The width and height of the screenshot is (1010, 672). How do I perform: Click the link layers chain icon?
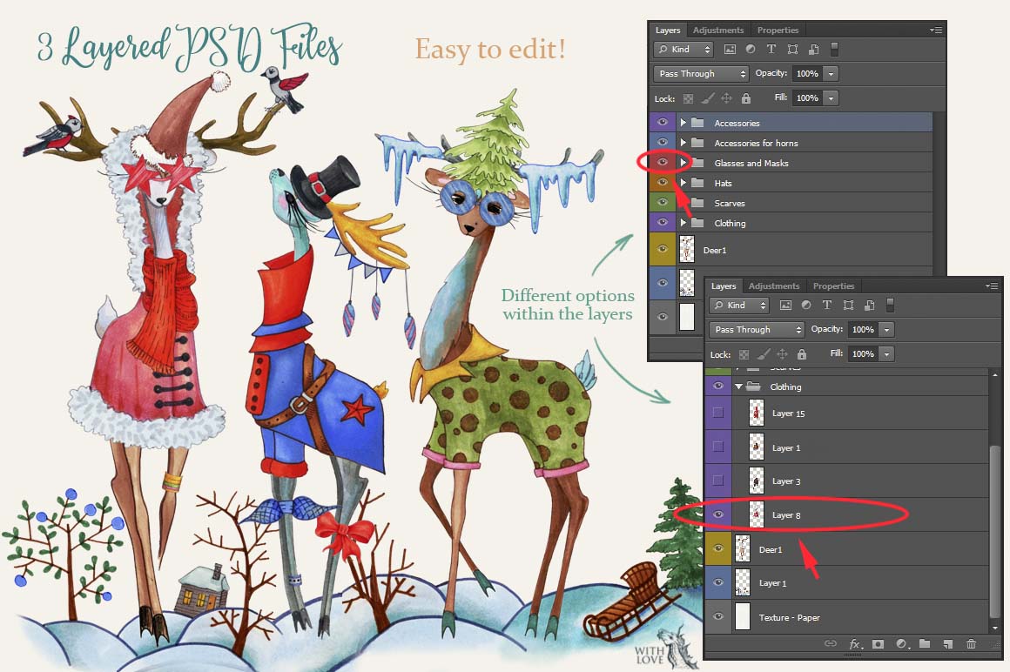click(831, 644)
